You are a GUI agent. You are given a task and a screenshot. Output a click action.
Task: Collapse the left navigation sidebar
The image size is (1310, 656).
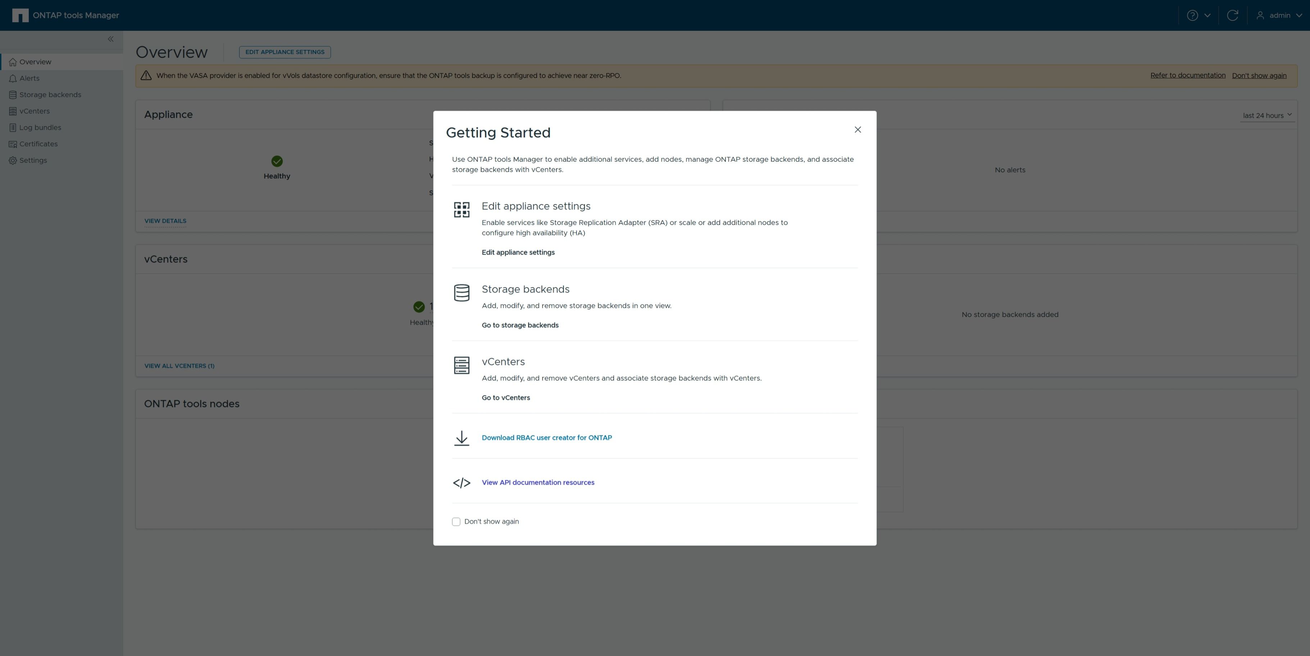(110, 39)
